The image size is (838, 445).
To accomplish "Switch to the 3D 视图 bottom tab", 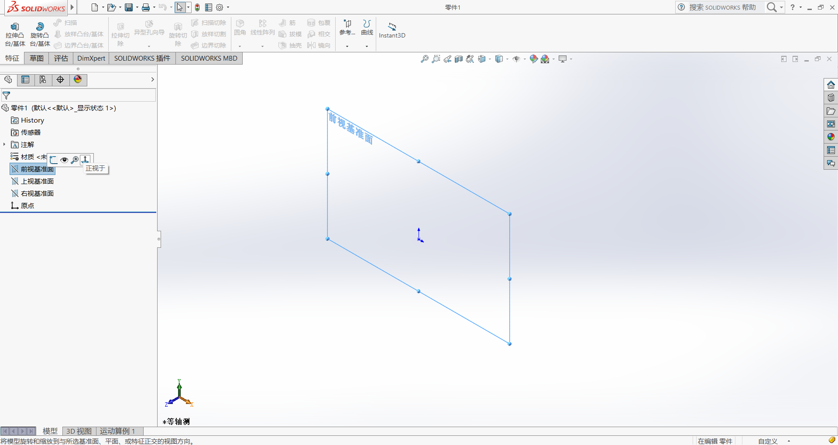I will (x=79, y=431).
